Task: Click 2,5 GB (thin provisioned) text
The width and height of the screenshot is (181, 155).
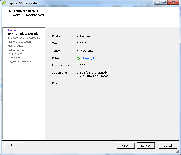Action: pyautogui.click(x=92, y=73)
